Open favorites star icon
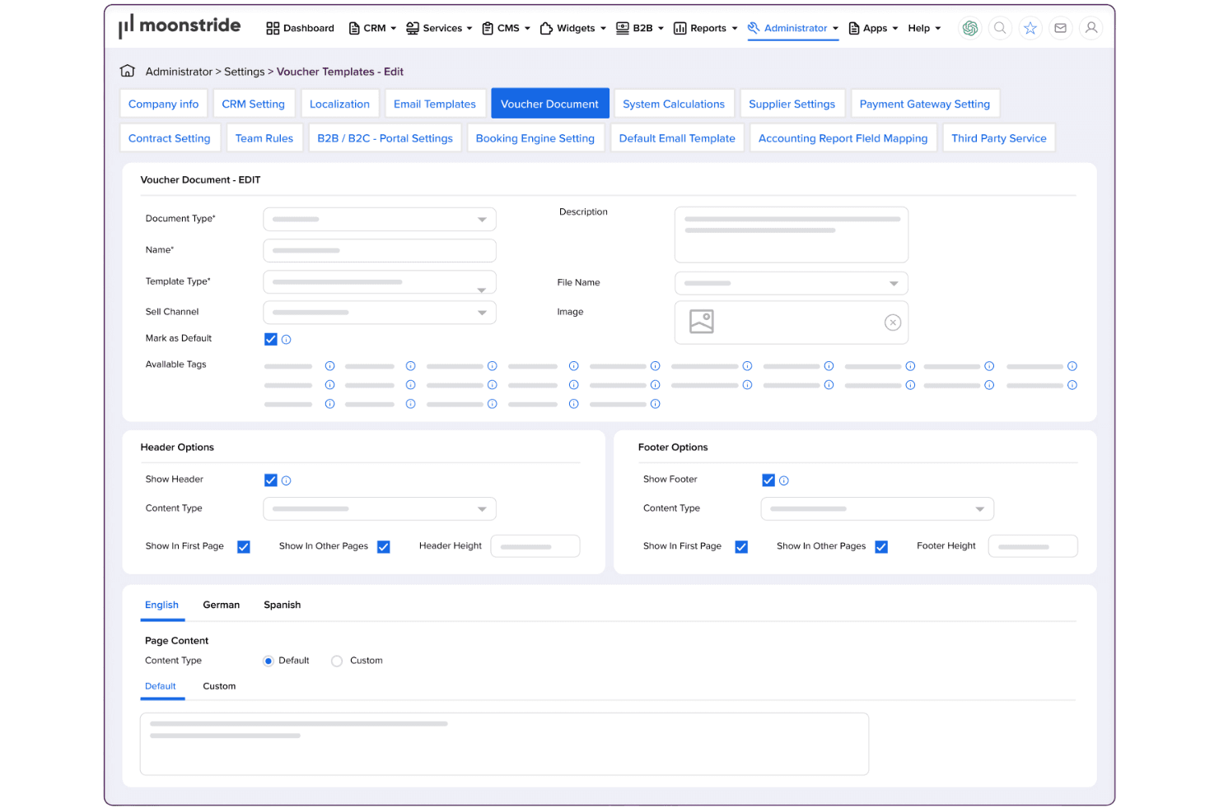 pos(1030,28)
